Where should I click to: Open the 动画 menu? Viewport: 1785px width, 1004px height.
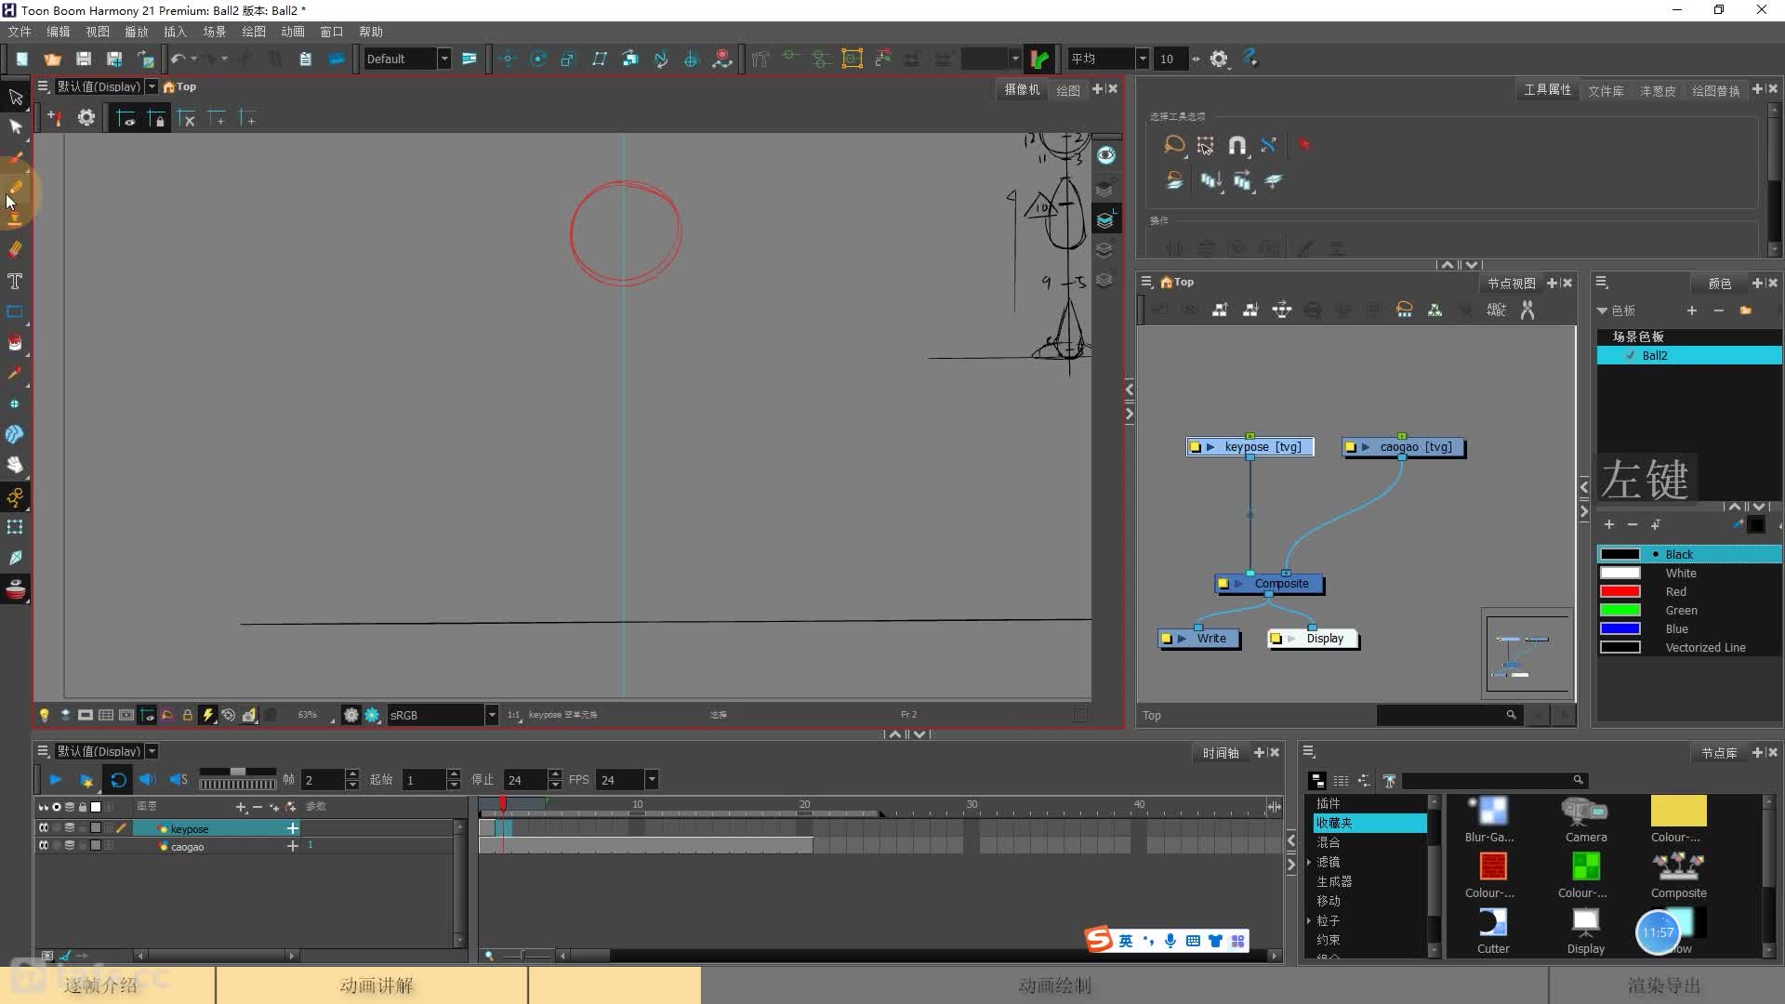pos(293,32)
